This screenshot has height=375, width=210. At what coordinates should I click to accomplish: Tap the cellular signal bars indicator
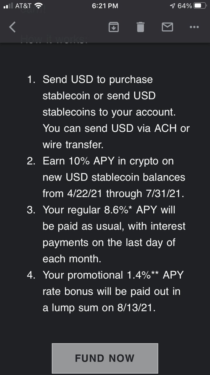point(8,6)
